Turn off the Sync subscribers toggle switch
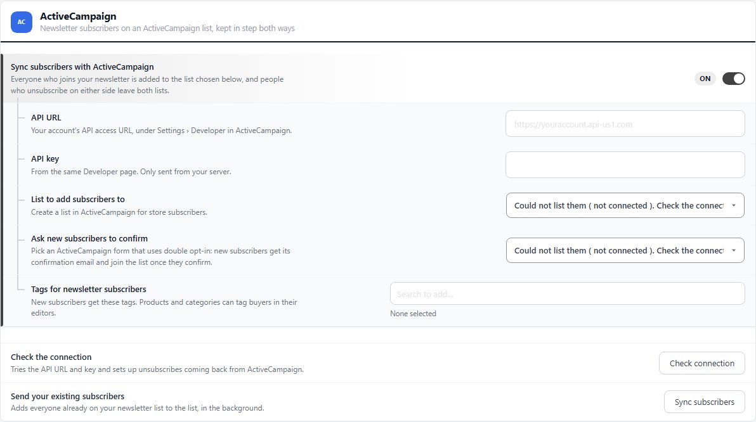This screenshot has width=756, height=422. [733, 79]
